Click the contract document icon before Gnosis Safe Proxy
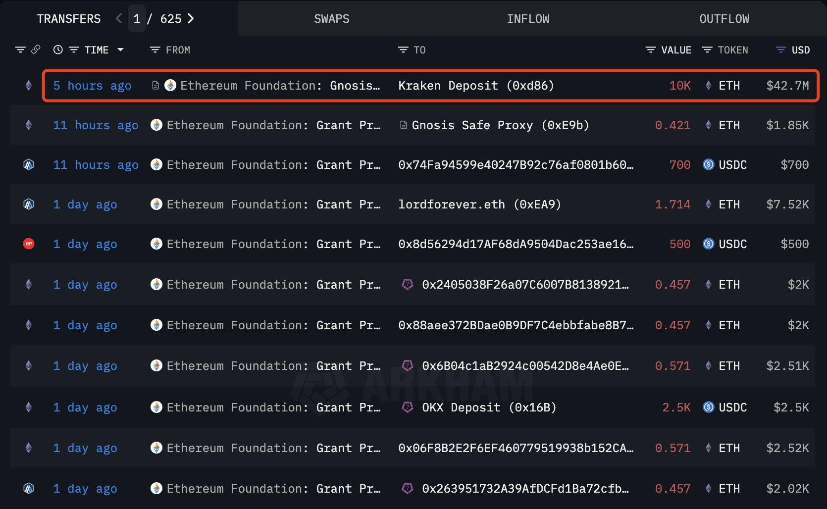 pos(404,125)
